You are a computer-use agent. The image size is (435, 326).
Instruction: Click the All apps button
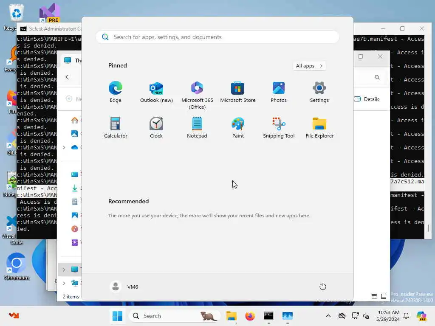309,66
